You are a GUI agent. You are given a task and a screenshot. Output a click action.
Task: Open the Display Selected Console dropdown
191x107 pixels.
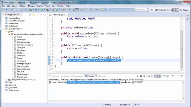(170, 76)
